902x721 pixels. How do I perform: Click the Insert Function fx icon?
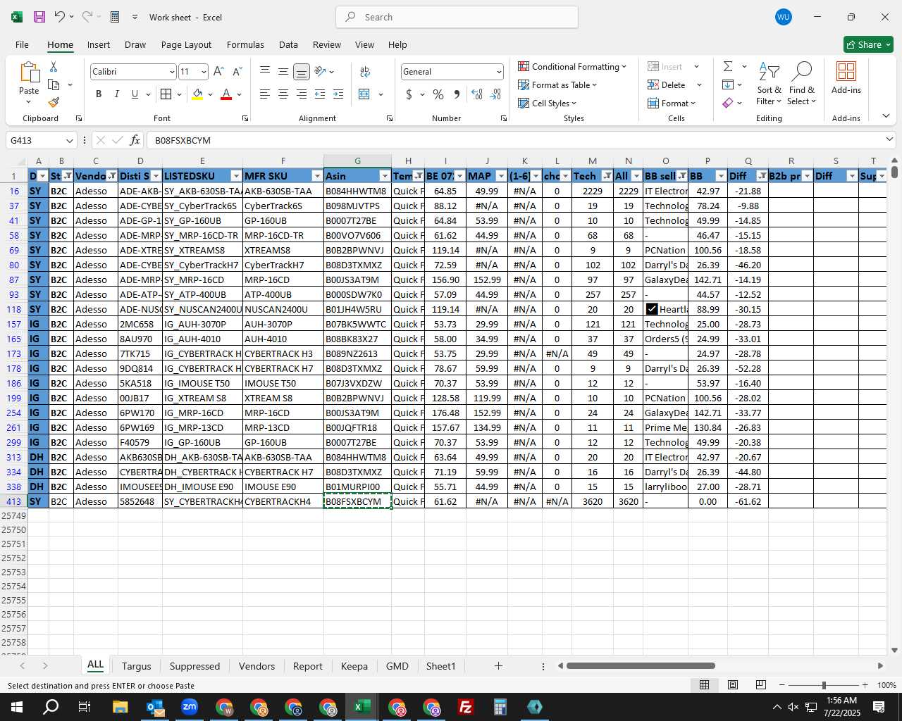tap(135, 140)
